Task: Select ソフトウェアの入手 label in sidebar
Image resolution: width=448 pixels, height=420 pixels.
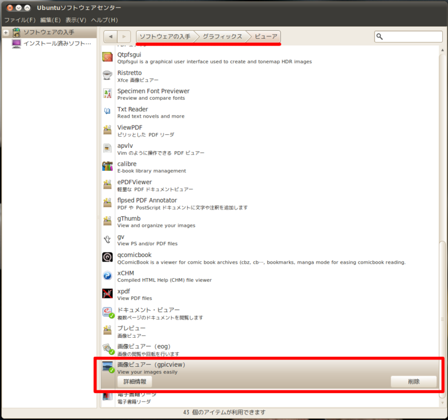Action: [49, 32]
